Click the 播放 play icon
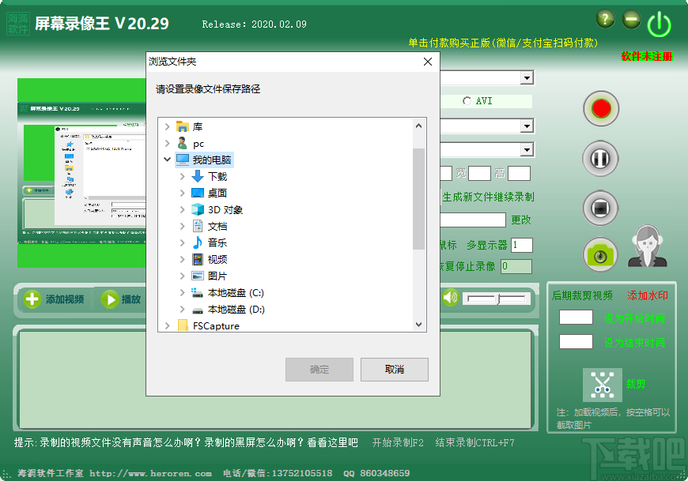The width and height of the screenshot is (688, 481). 111,299
